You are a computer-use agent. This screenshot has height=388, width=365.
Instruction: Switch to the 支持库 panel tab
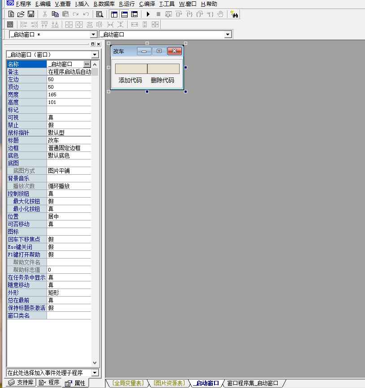(x=21, y=382)
